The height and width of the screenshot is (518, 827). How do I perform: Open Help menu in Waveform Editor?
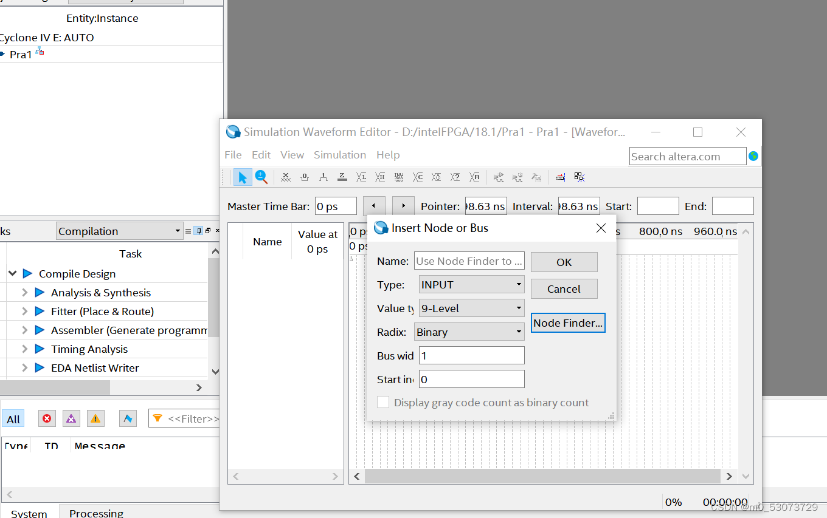point(388,155)
